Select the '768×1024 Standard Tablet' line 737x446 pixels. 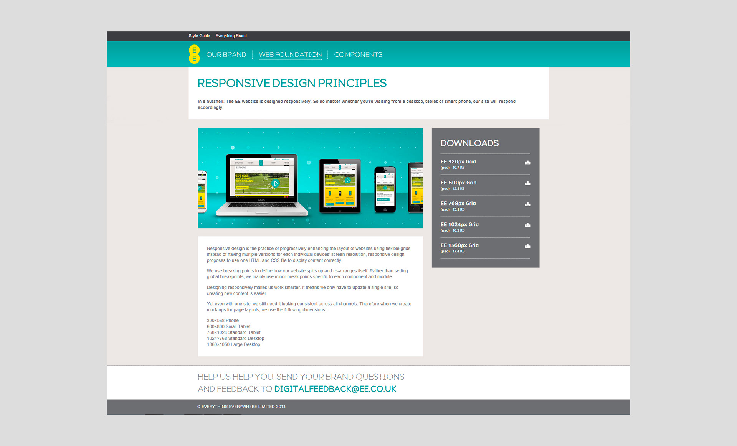pos(234,332)
